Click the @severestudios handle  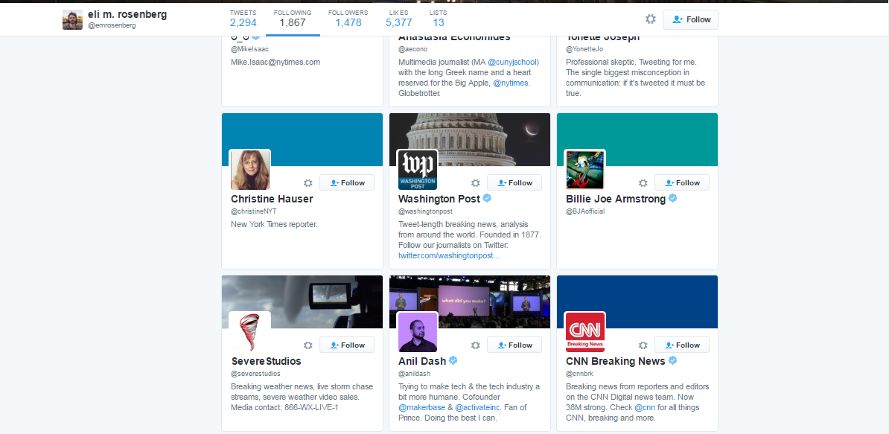click(x=255, y=374)
